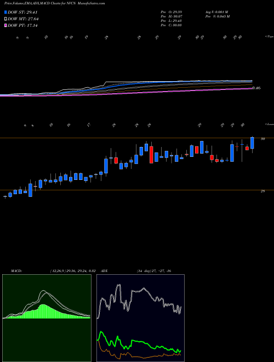
Task: Select ADX values '(14 day) 27, +27, -16'
Action: (154, 271)
